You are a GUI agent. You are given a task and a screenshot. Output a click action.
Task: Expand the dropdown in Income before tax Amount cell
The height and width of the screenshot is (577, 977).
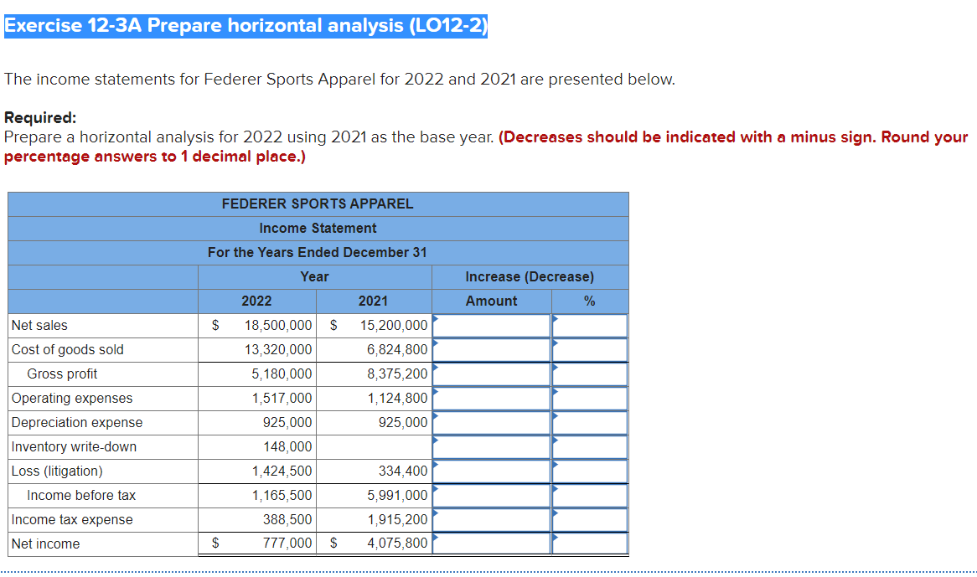(x=436, y=490)
